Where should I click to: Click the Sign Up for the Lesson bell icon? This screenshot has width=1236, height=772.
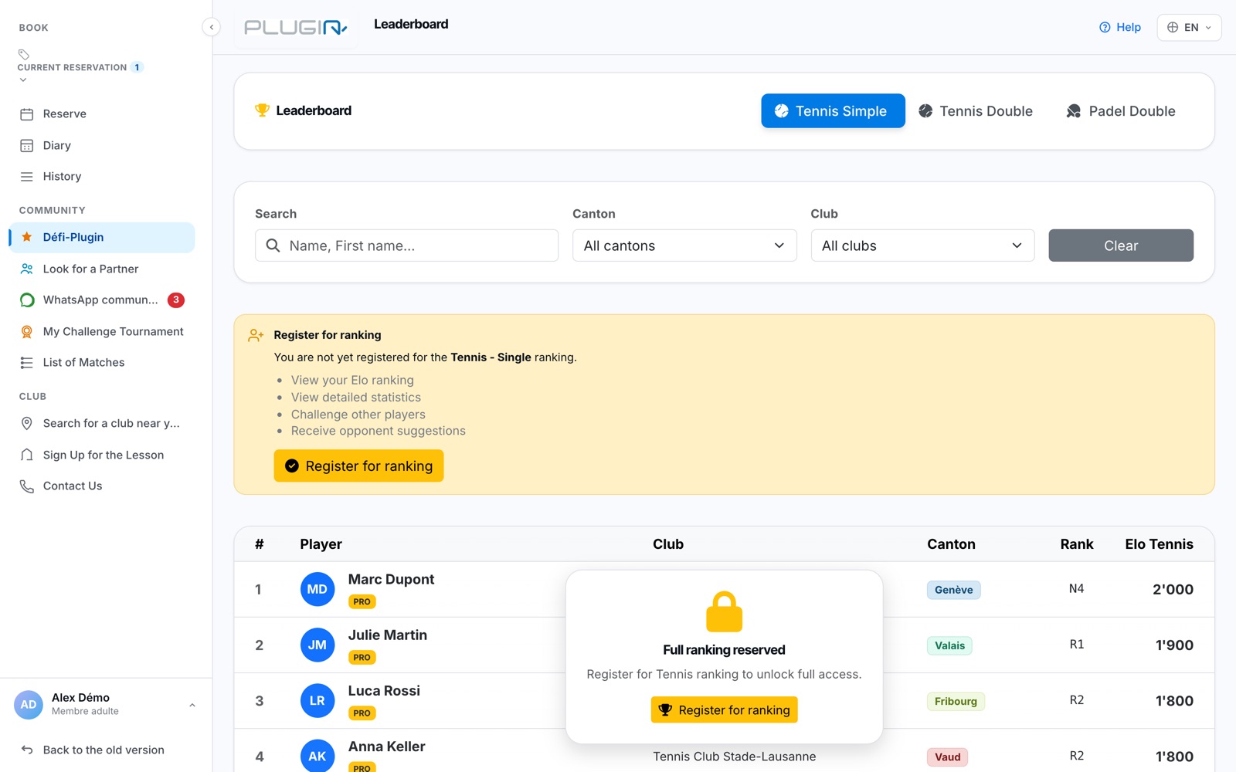(x=27, y=455)
